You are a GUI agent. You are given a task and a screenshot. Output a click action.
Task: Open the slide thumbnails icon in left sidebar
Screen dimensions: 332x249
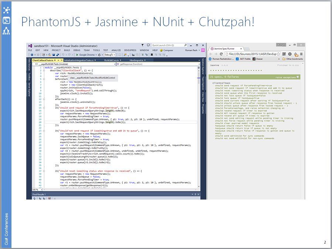[x=6, y=21]
